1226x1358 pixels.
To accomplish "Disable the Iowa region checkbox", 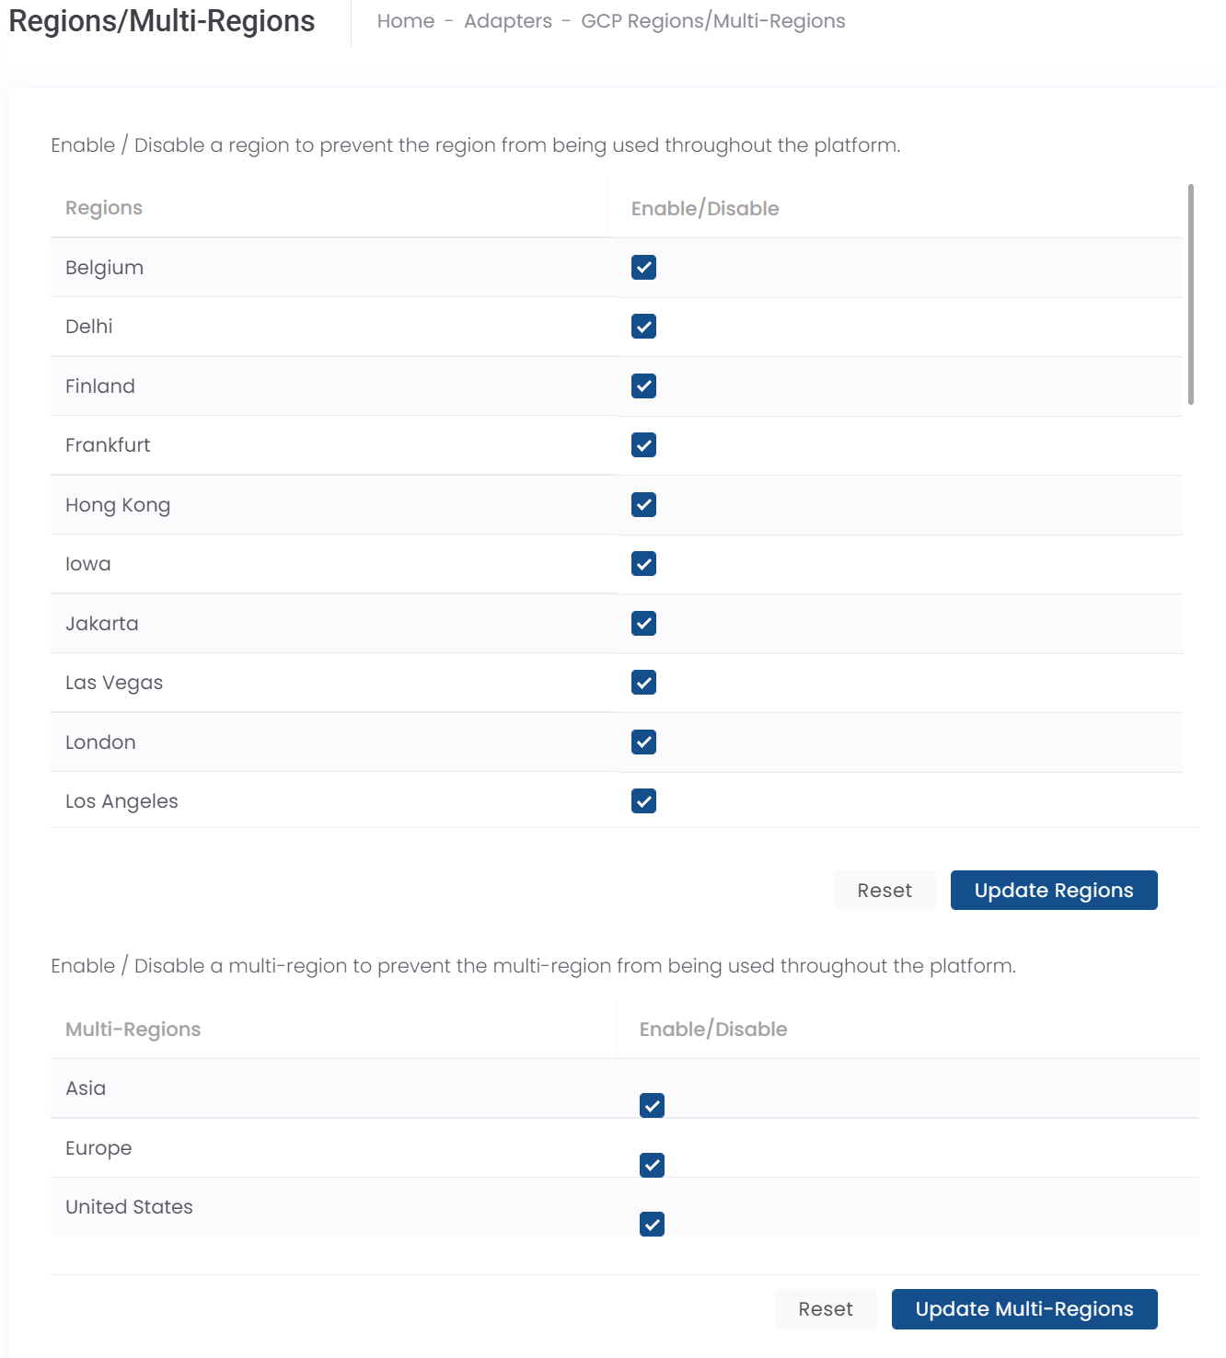I will (x=643, y=564).
